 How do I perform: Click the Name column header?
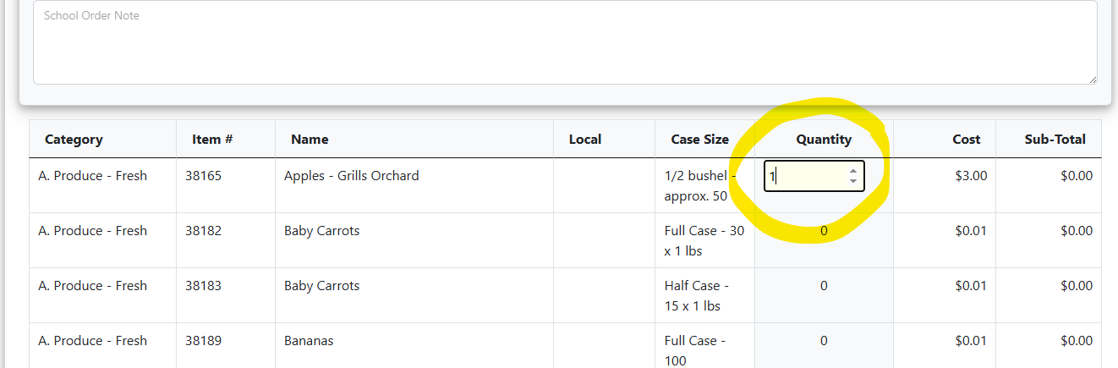310,140
